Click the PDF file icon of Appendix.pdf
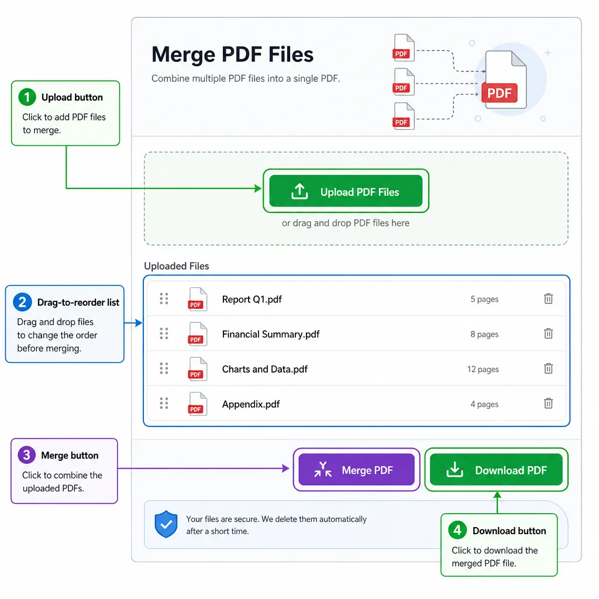The image size is (599, 599). click(x=198, y=404)
